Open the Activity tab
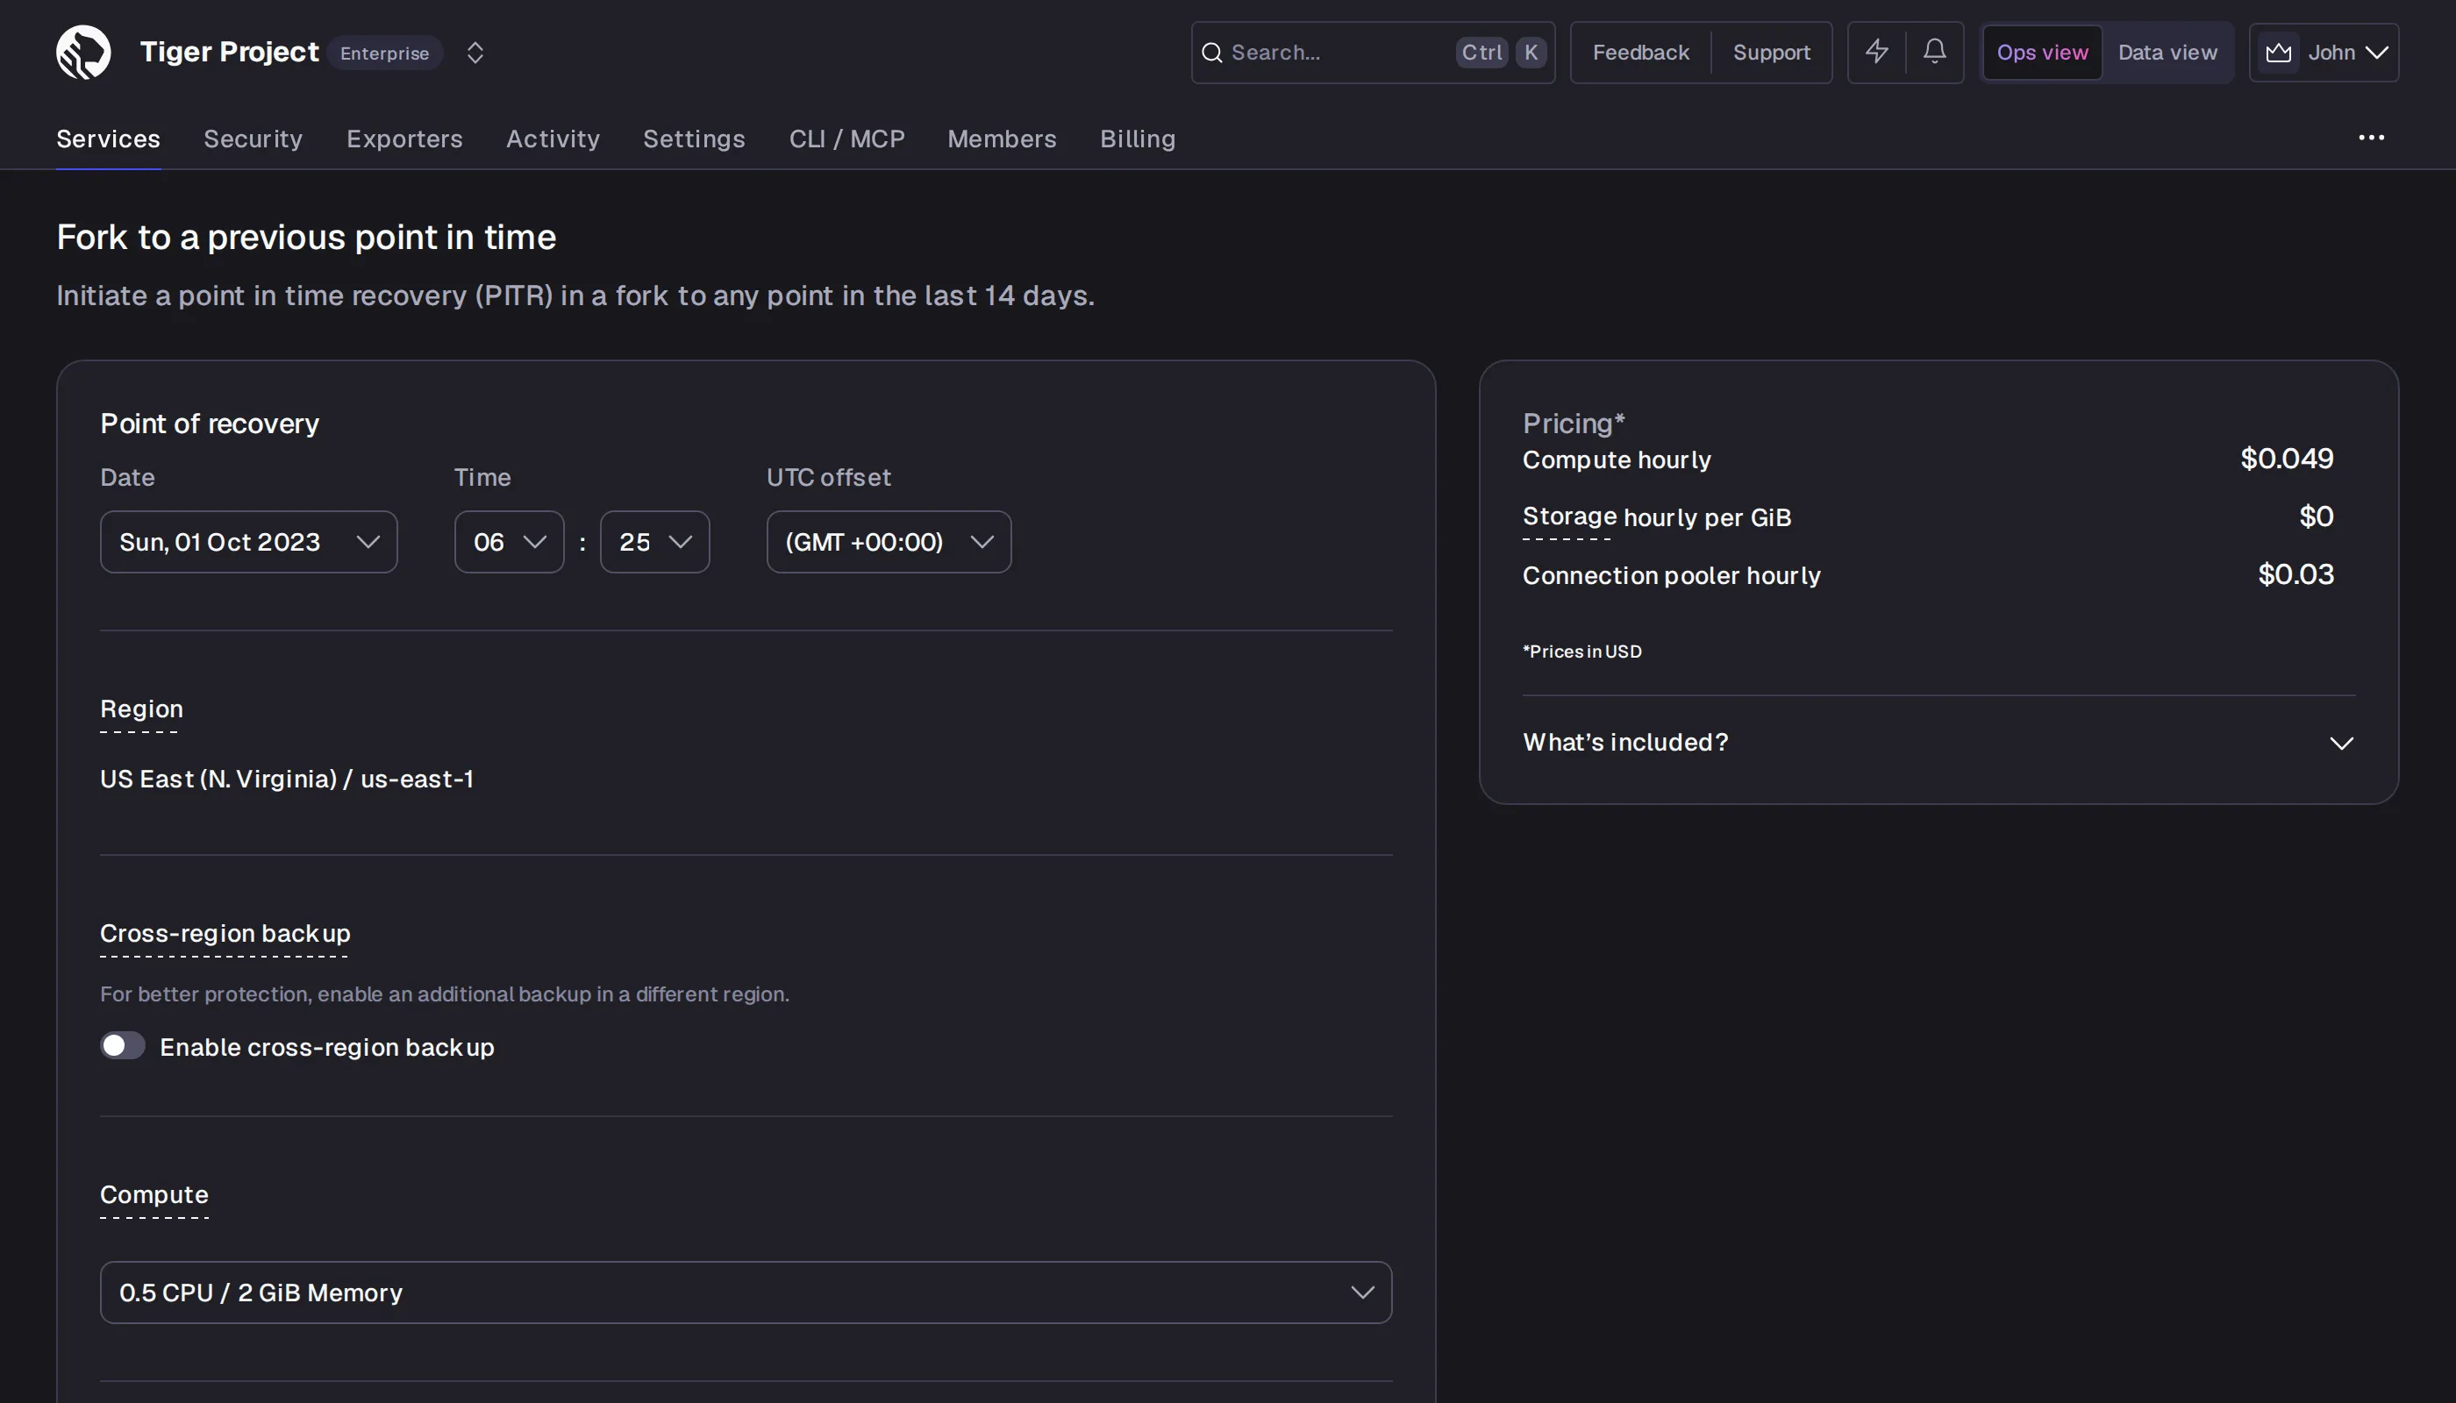The width and height of the screenshot is (2456, 1403). tap(553, 139)
